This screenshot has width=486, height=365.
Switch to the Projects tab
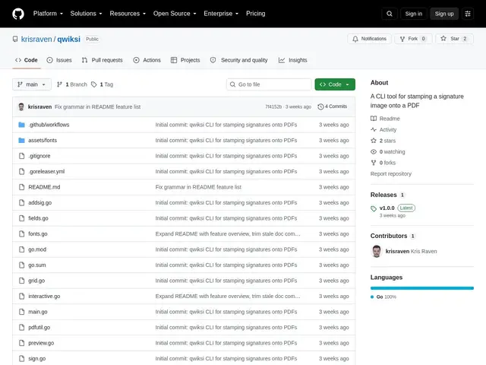click(x=185, y=60)
